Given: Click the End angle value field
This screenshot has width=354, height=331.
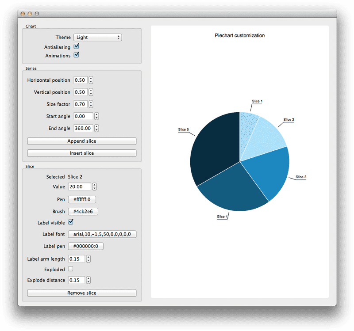Looking at the screenshot, I should 83,128.
